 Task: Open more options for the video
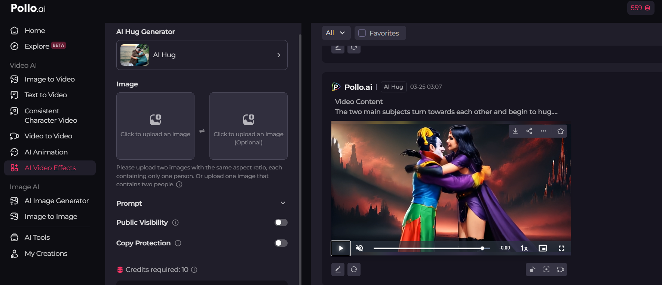point(543,131)
